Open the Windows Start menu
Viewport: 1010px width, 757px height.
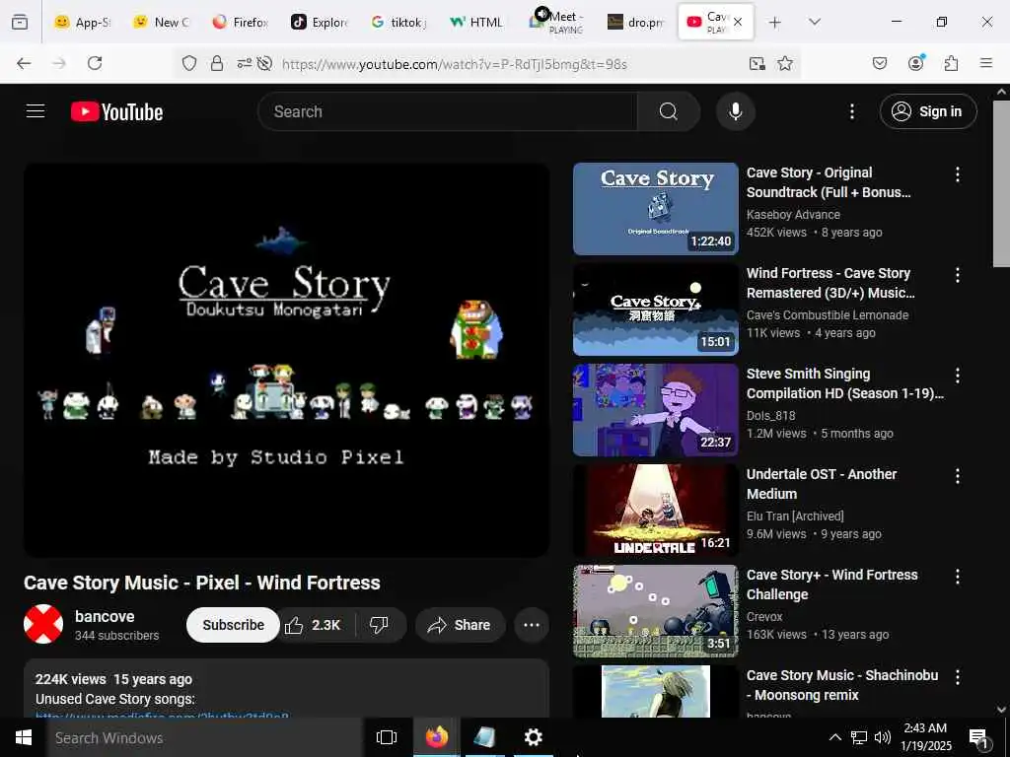coord(24,737)
